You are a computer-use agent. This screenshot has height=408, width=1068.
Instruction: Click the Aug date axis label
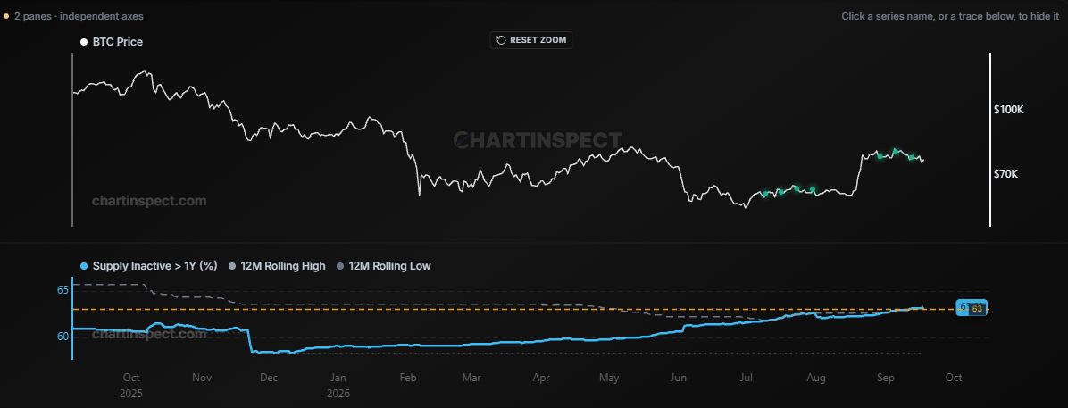tap(816, 378)
